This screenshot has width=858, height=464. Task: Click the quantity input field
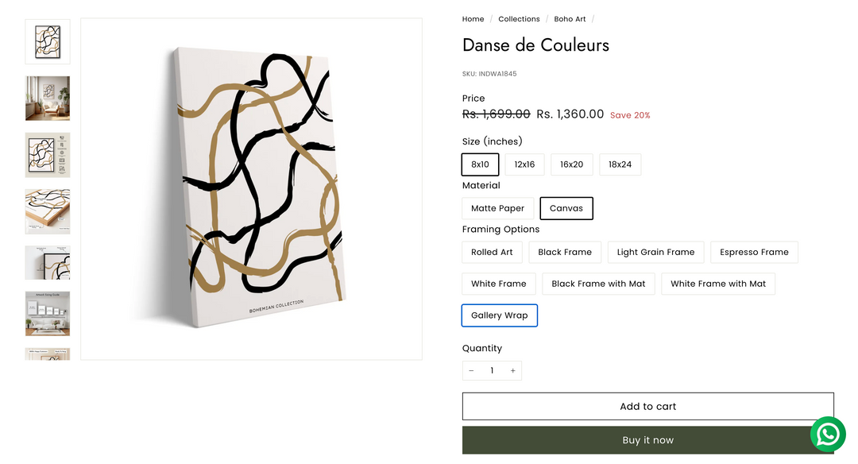492,371
